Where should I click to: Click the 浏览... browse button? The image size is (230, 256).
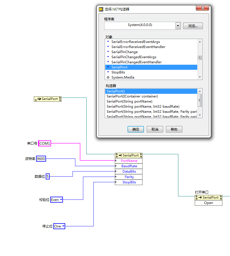coord(193,26)
